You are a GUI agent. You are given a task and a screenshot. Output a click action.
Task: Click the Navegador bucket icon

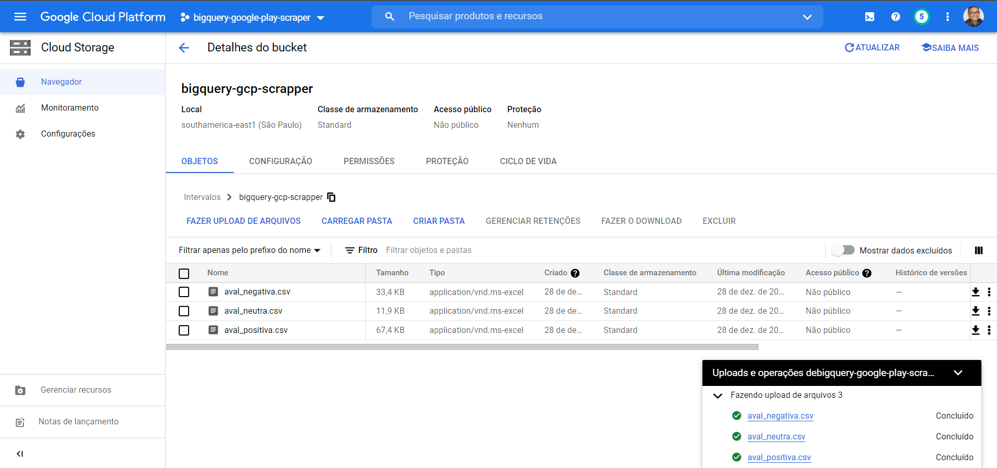tap(20, 82)
